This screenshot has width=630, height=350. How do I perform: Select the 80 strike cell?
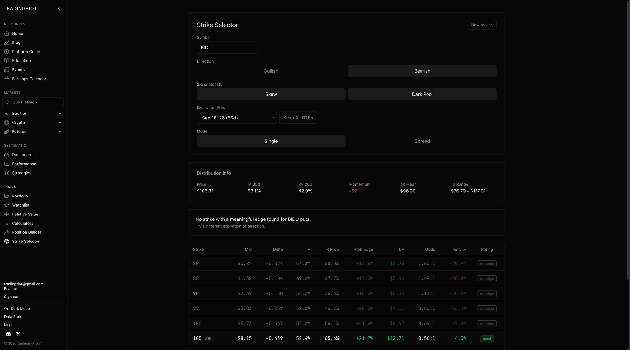196,264
